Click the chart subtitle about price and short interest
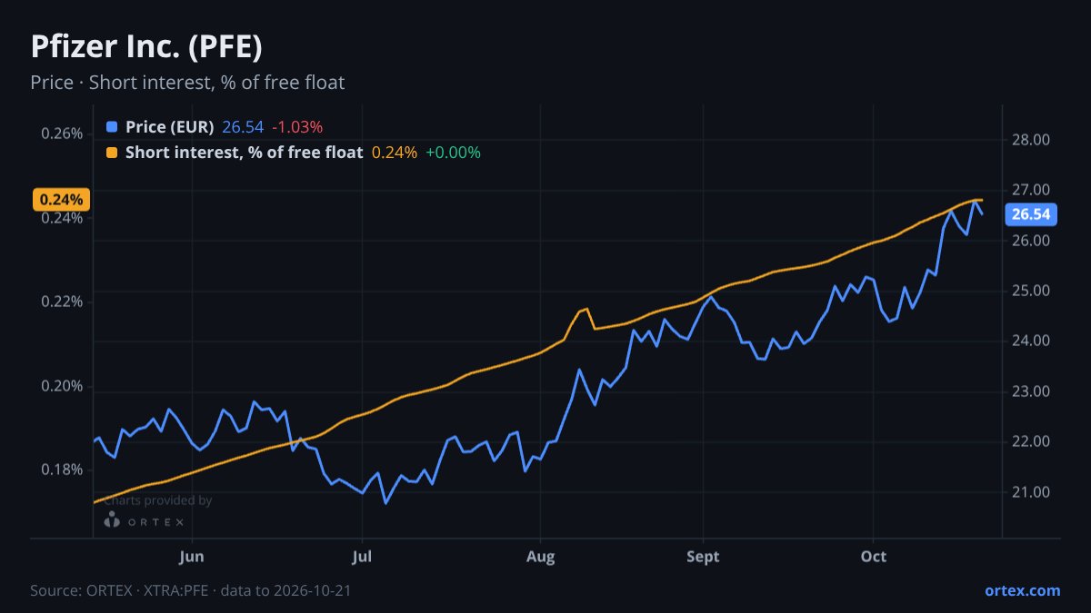The image size is (1091, 613). tap(187, 83)
